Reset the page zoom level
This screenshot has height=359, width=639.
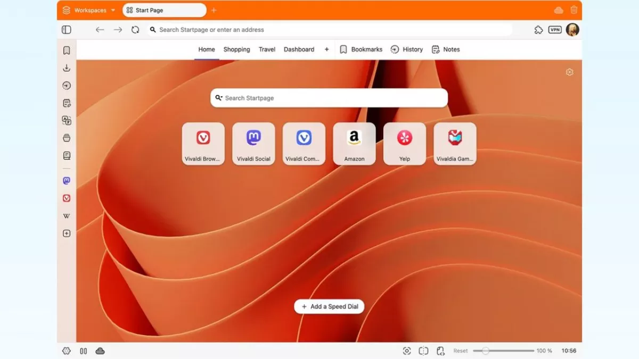[460, 351]
